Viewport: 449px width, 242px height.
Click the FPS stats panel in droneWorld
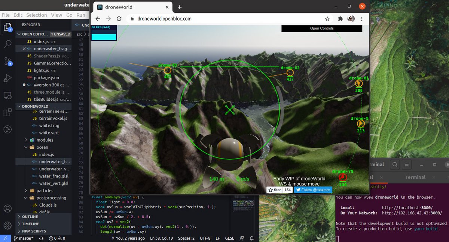[x=104, y=33]
